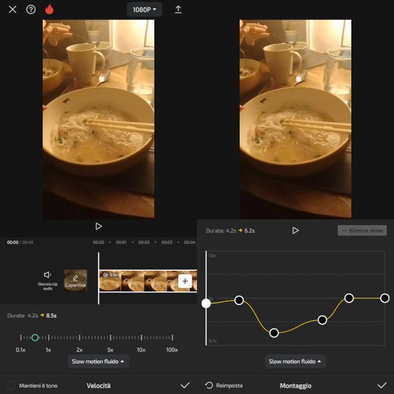394x394 pixels.
Task: Click the Reimposta reset button
Action: click(224, 385)
